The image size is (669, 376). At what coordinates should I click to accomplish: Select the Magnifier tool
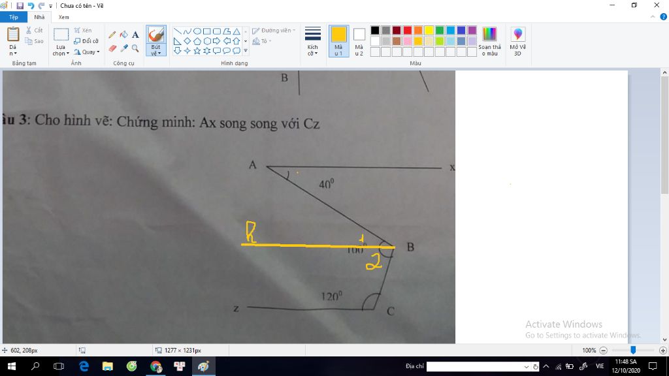tap(135, 48)
